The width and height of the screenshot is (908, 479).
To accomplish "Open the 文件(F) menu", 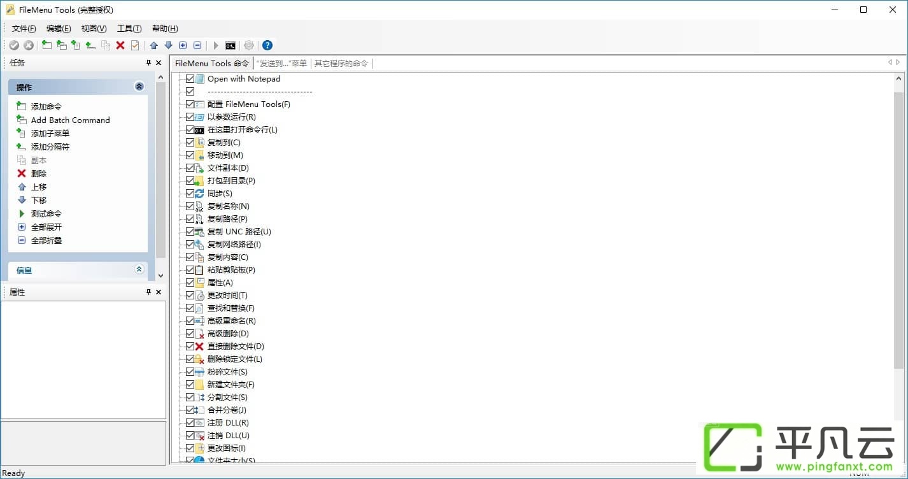I will click(24, 29).
